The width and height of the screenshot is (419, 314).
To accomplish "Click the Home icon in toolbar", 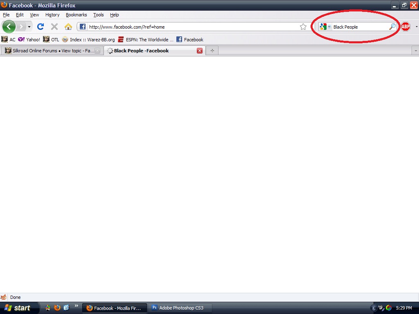I will [68, 27].
